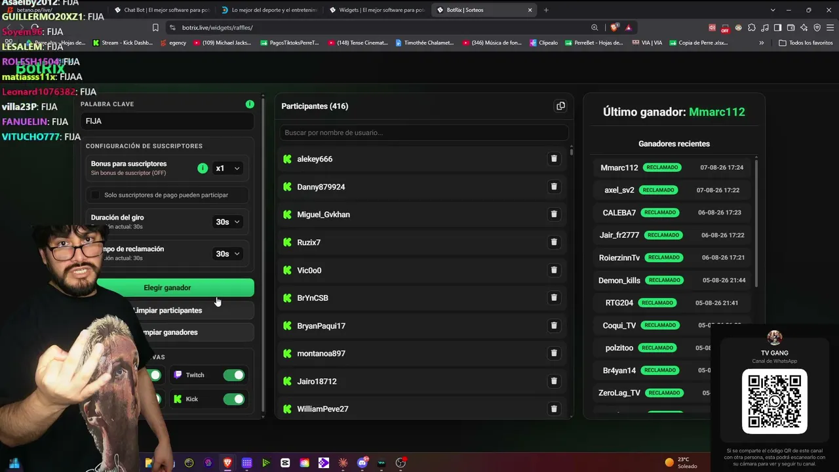Open the browser extensions puzzle icon
This screenshot has width=839, height=472.
point(751,28)
